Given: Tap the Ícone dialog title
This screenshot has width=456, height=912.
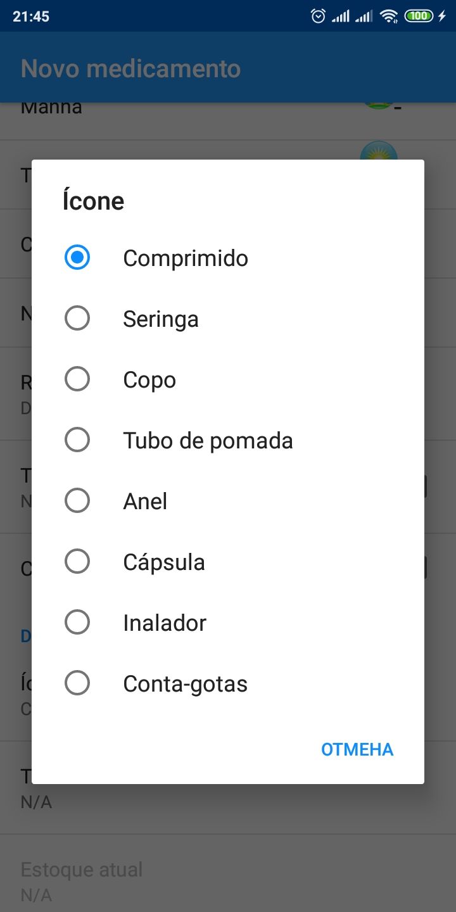Looking at the screenshot, I should (x=93, y=201).
